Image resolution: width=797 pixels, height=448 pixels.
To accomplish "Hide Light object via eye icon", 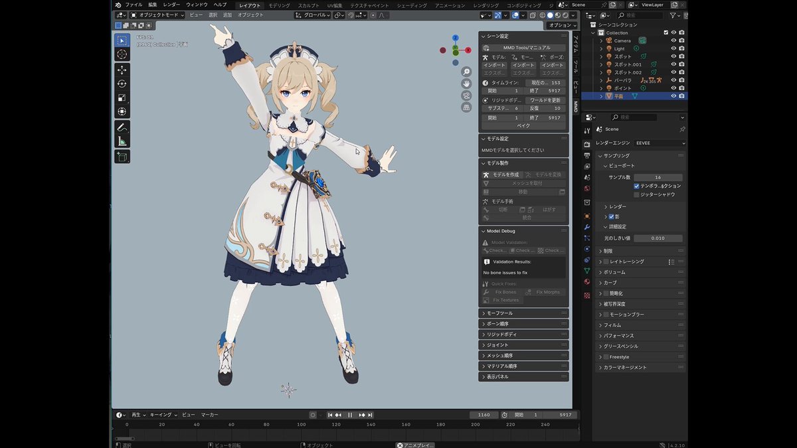I will pos(673,48).
